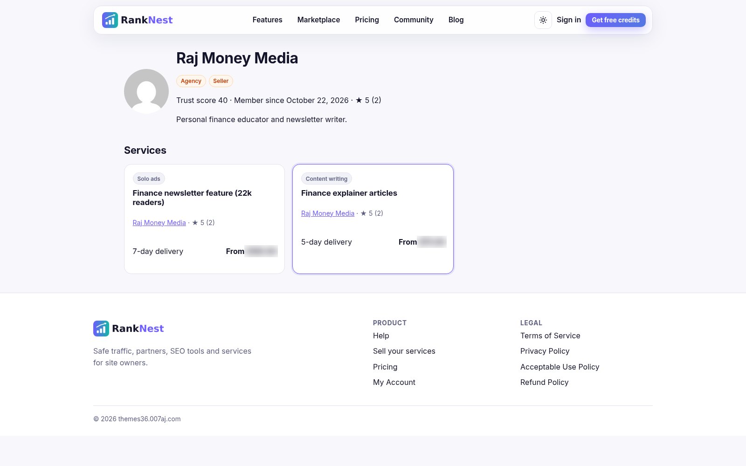746x466 pixels.
Task: Click the copyright themes36.007aj.com text
Action: click(x=137, y=419)
